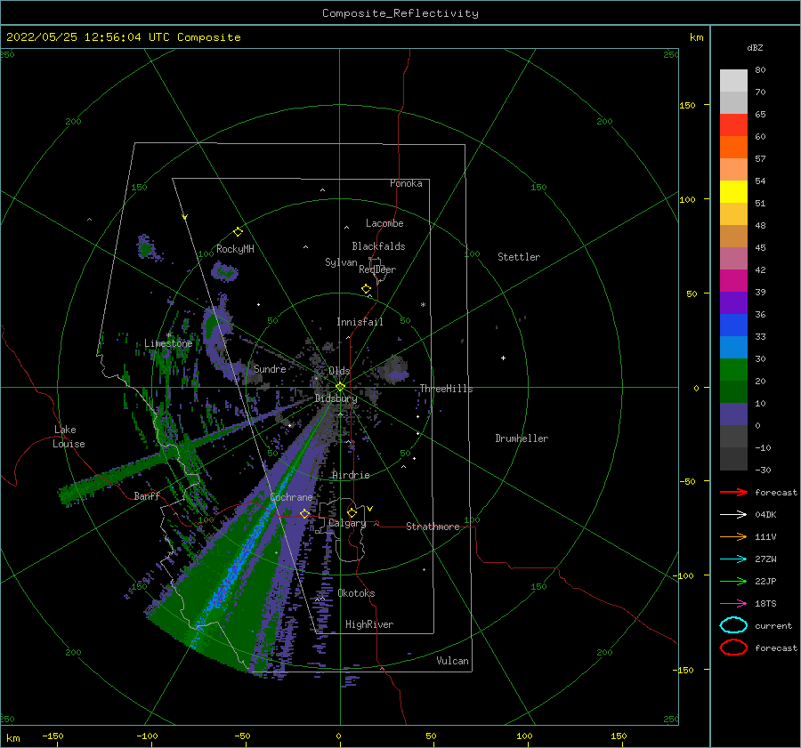Viewport: 801px width, 748px height.
Task: Click the Ponoka city label
Action: coord(406,183)
